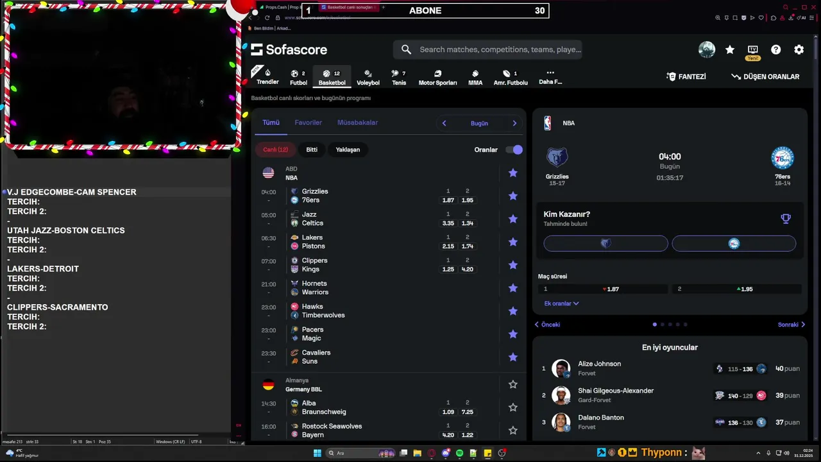Open the Bugün date picker
Viewport: 821px width, 462px height.
[479, 123]
